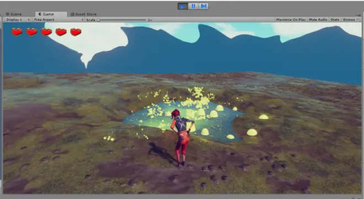This screenshot has height=199, width=364.
Task: Click the last heart health icon
Action: pos(76,32)
